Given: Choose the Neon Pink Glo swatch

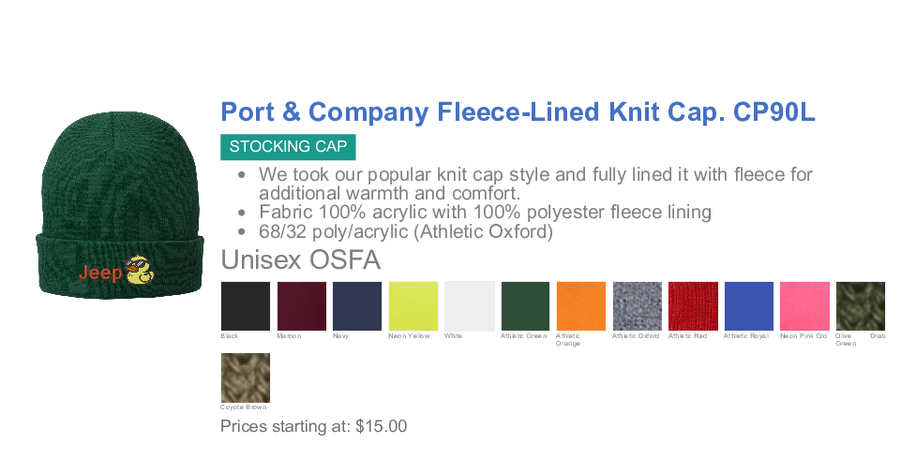Looking at the screenshot, I should point(804,306).
